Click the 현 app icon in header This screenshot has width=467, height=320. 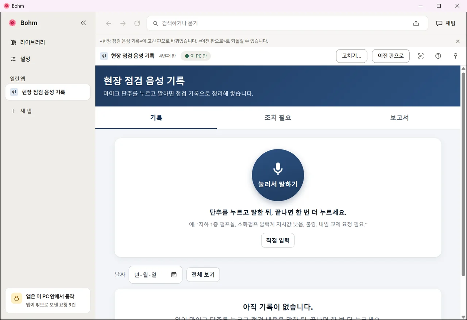point(104,56)
